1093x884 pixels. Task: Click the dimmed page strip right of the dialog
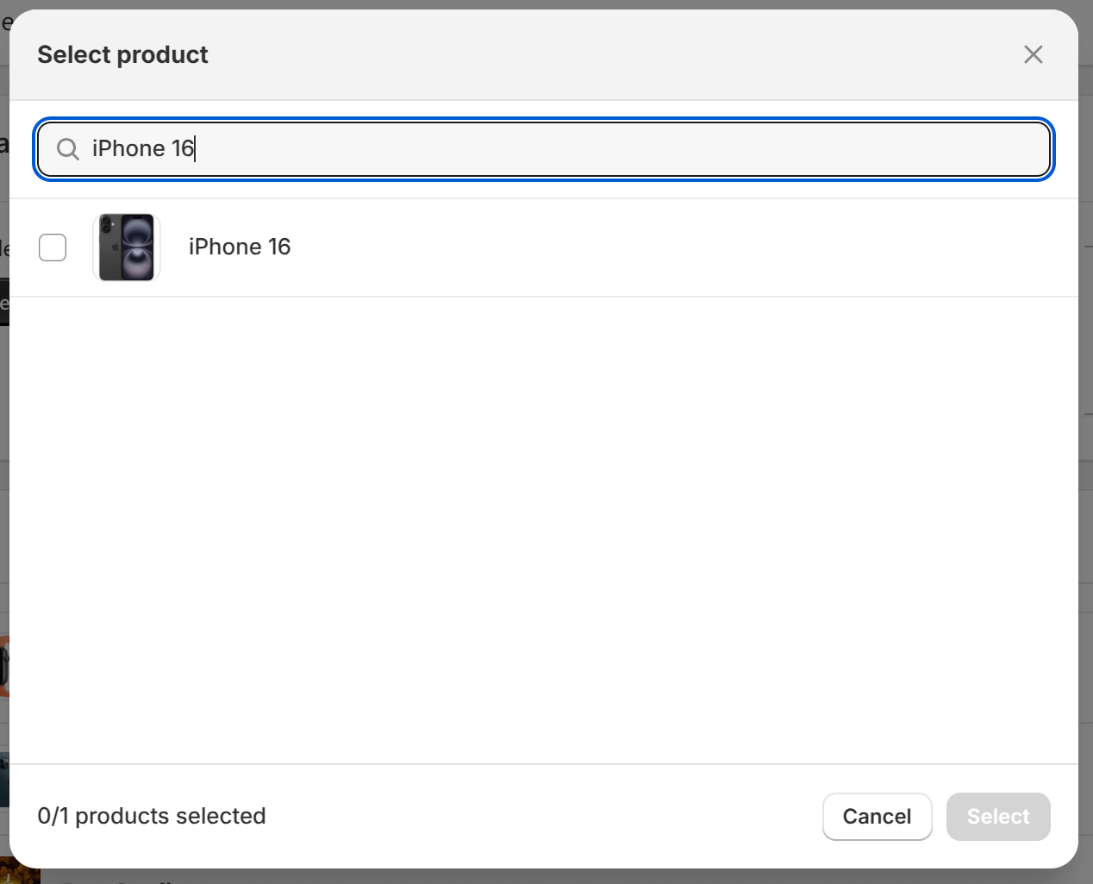[x=1085, y=517]
